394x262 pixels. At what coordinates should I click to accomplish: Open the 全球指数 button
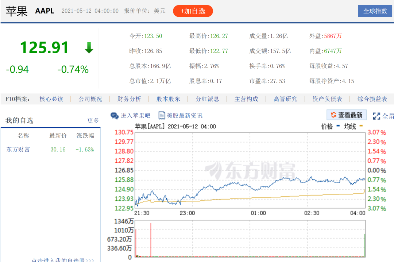375,11
